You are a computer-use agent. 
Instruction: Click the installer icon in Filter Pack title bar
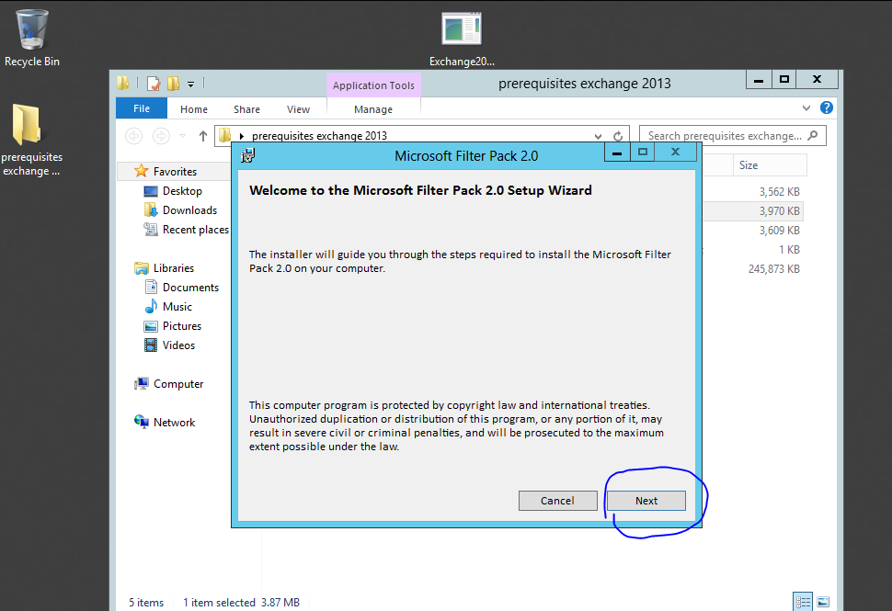[248, 155]
